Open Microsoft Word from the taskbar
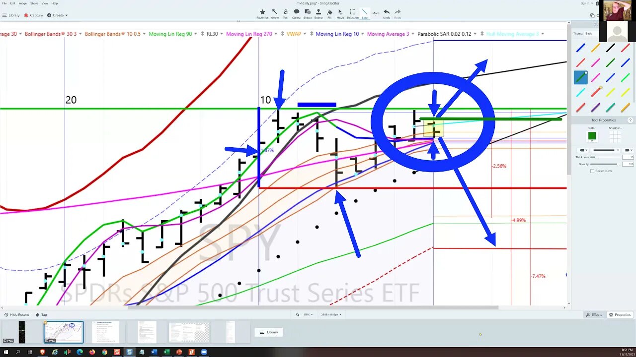Screen dimensions: 636x357 [x=154, y=352]
